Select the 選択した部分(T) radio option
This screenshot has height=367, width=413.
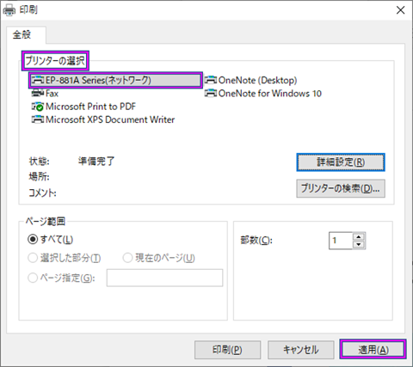[x=33, y=258]
